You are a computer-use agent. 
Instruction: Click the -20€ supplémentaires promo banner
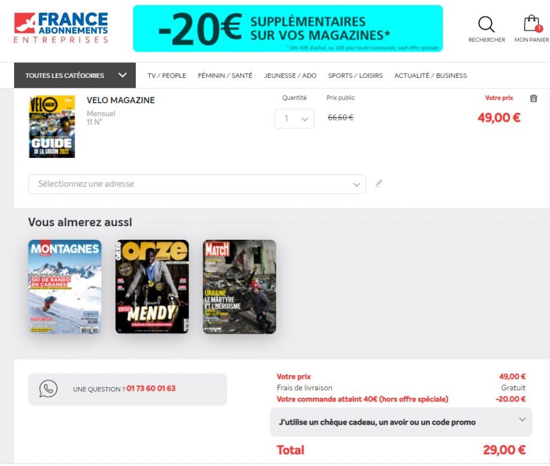point(288,28)
